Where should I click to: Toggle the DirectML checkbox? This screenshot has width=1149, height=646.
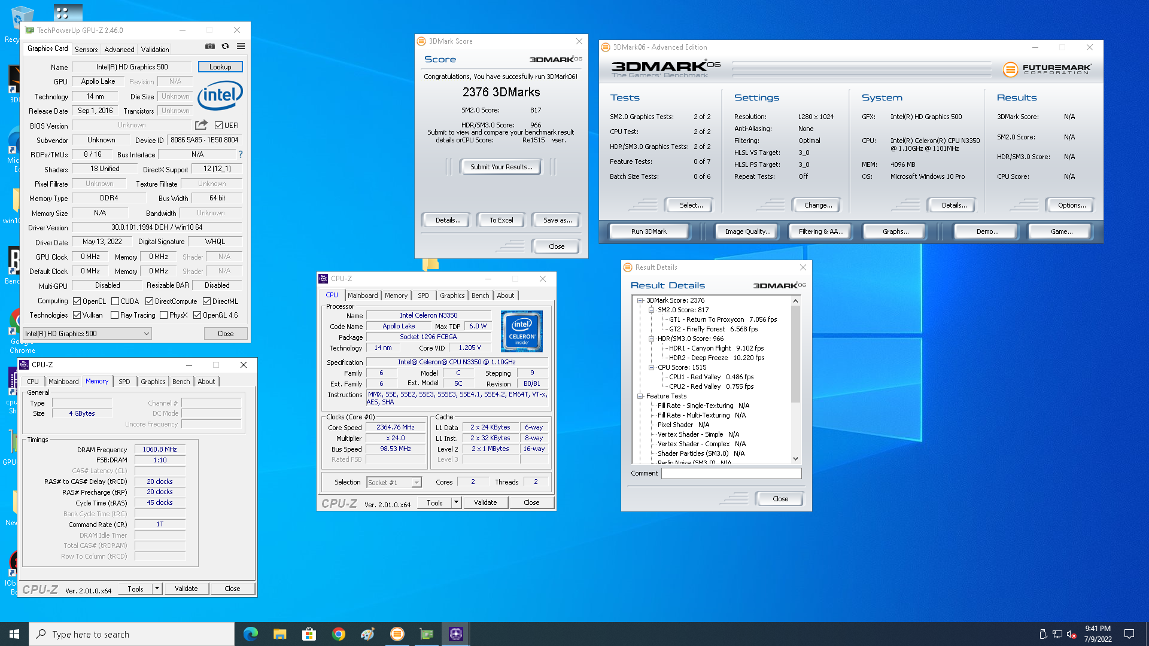coord(206,301)
